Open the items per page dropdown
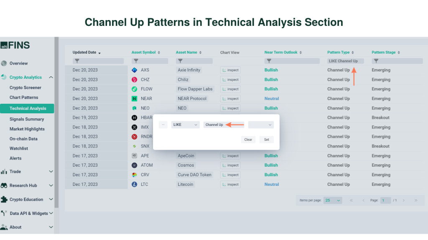The height and width of the screenshot is (240, 428). [332, 200]
